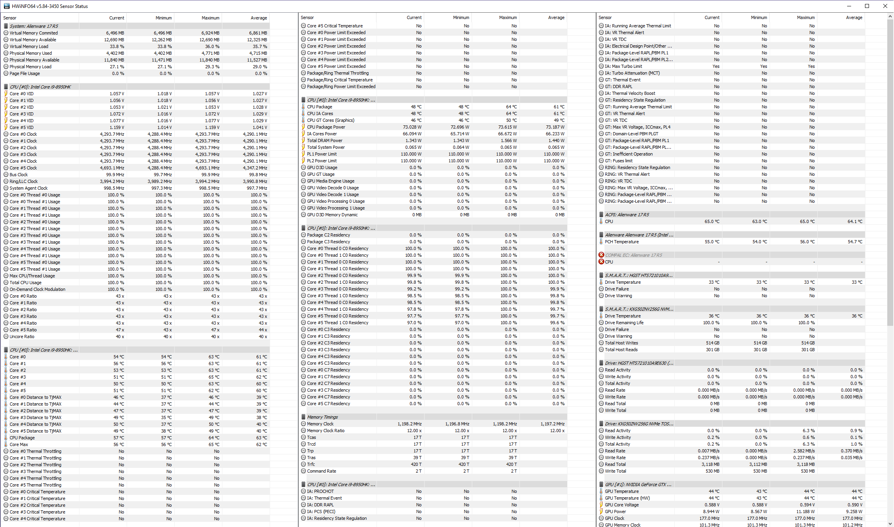The image size is (894, 527).
Task: Select the RING: VR Thermal Alert row
Action: 731,174
